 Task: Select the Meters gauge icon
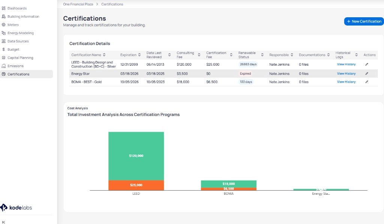click(x=3, y=25)
